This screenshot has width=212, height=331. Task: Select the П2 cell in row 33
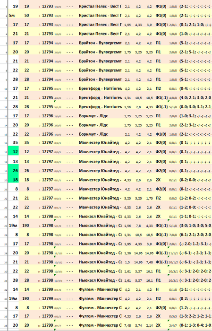pyautogui.click(x=158, y=298)
